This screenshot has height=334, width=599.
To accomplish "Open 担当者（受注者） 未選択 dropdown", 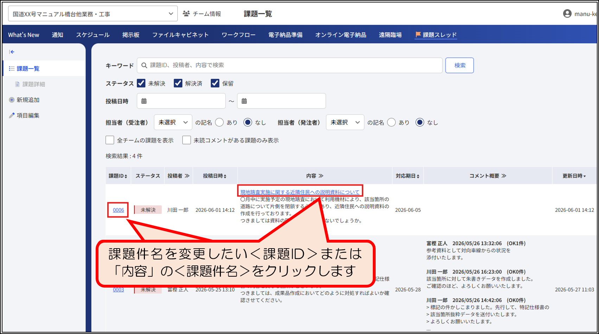I will coord(173,122).
